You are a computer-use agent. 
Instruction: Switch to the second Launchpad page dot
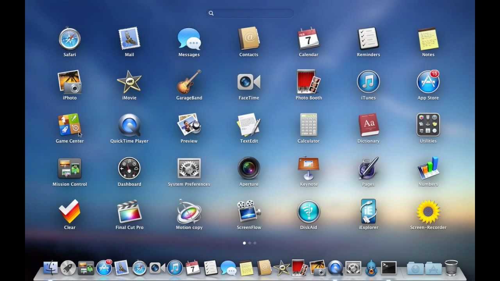tap(250, 243)
